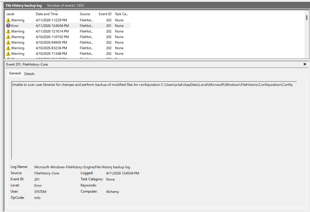This screenshot has width=310, height=212.
Task: Select the General tab
Action: [15, 73]
